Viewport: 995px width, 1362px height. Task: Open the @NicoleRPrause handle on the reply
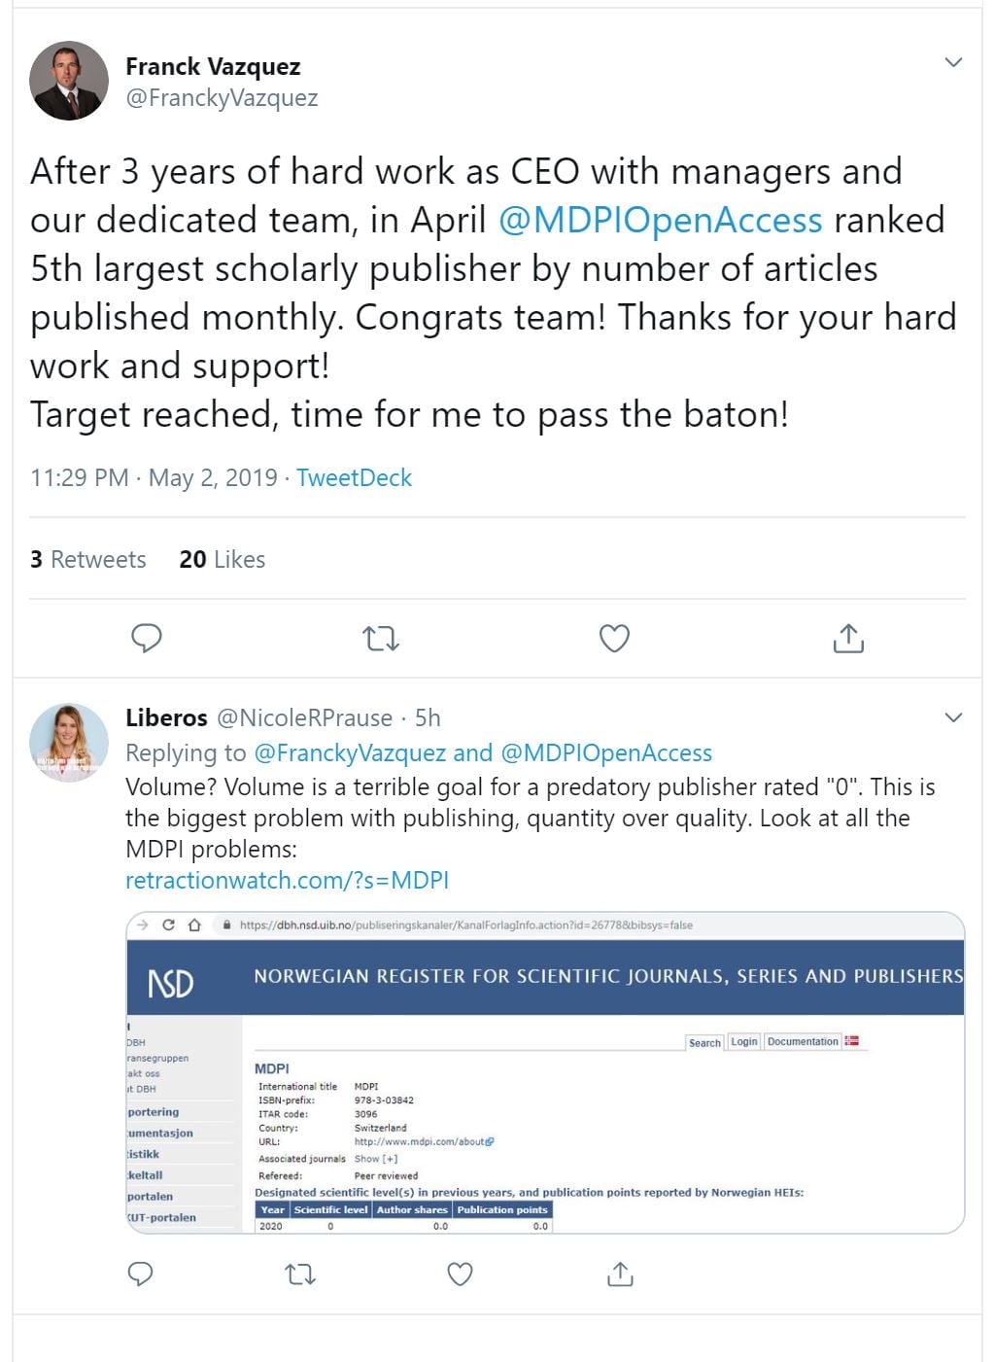click(304, 717)
